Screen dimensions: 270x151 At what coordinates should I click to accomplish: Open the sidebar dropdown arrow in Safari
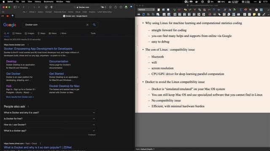tap(19, 7)
